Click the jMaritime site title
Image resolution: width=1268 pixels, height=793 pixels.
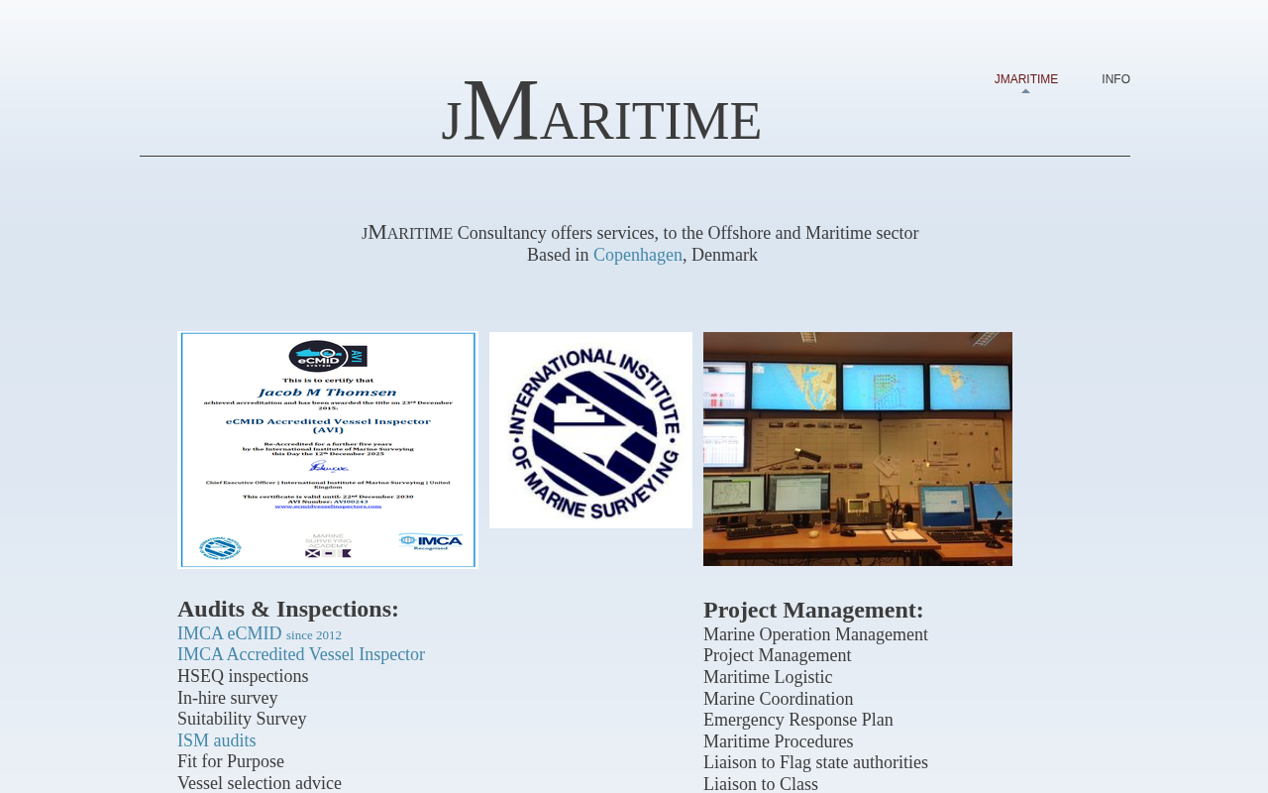click(x=601, y=113)
